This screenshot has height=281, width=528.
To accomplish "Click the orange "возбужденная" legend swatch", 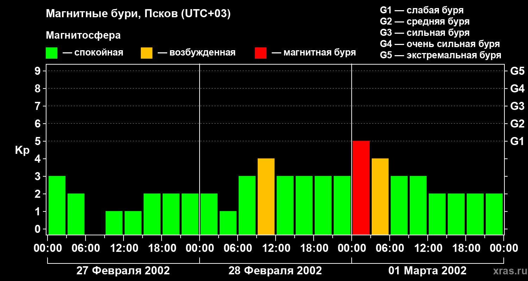I will 147,53.
